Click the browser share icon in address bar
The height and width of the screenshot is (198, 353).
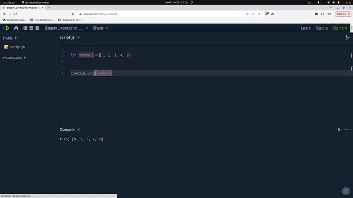259,14
